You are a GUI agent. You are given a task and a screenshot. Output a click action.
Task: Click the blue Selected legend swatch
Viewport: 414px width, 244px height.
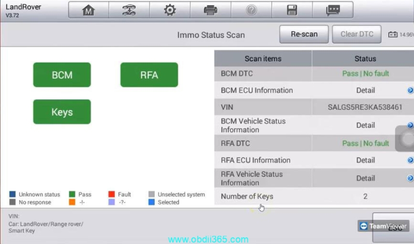coord(152,202)
